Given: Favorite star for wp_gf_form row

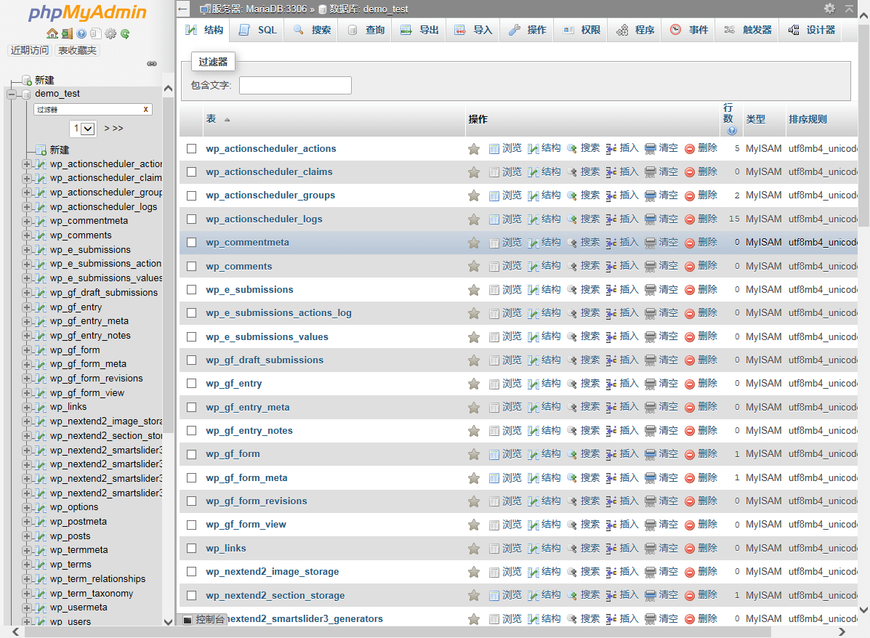Looking at the screenshot, I should click(x=474, y=454).
